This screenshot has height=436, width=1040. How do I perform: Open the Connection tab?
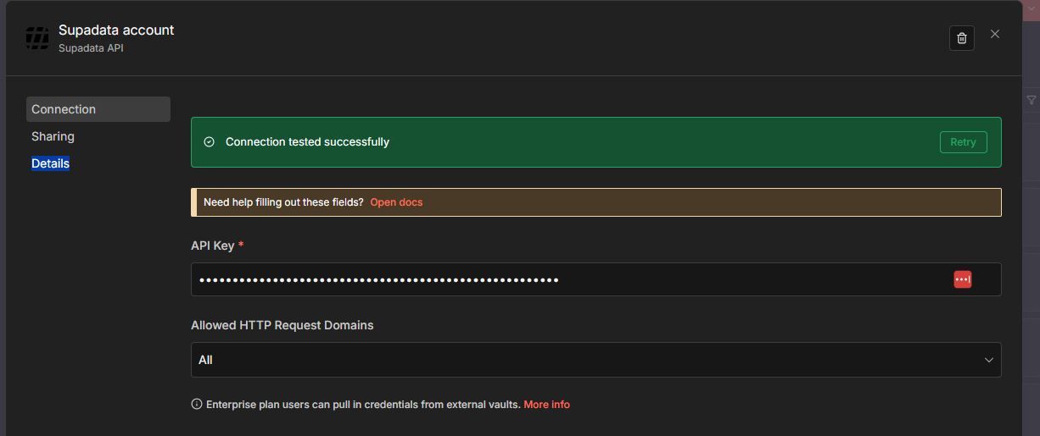pos(98,109)
